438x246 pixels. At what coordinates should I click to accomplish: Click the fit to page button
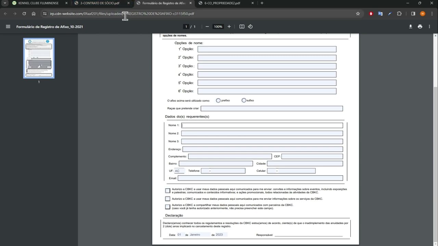click(x=242, y=27)
